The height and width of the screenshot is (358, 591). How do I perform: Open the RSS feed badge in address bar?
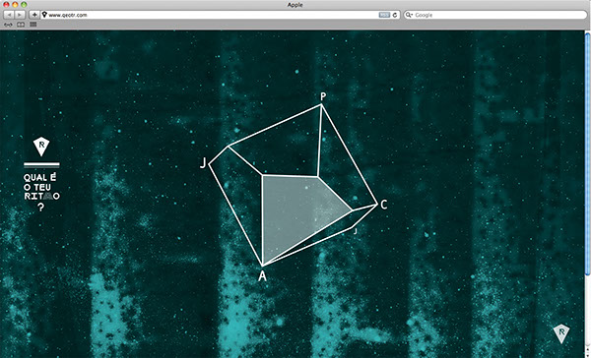(x=384, y=15)
